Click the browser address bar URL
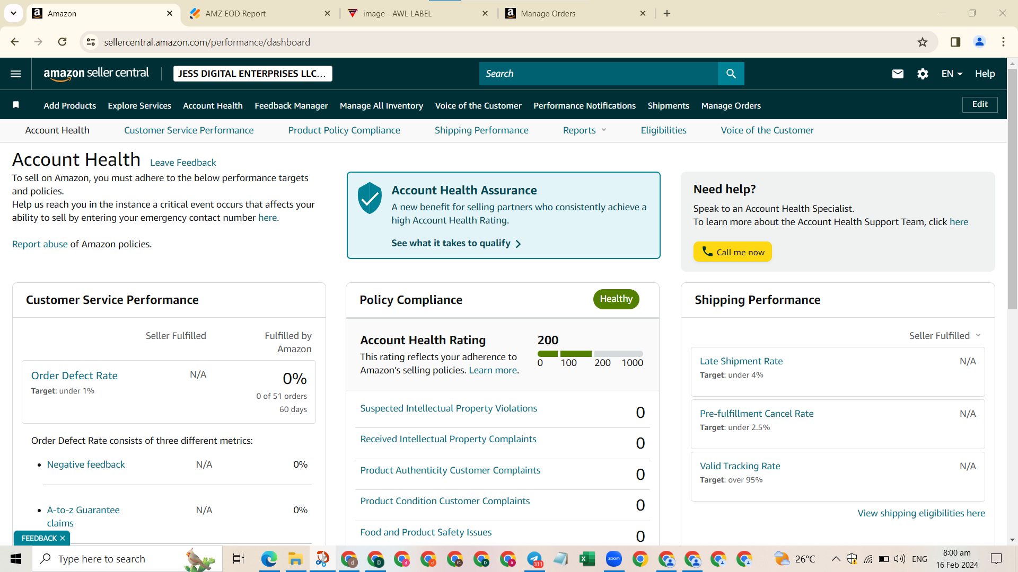1018x572 pixels. tap(207, 42)
